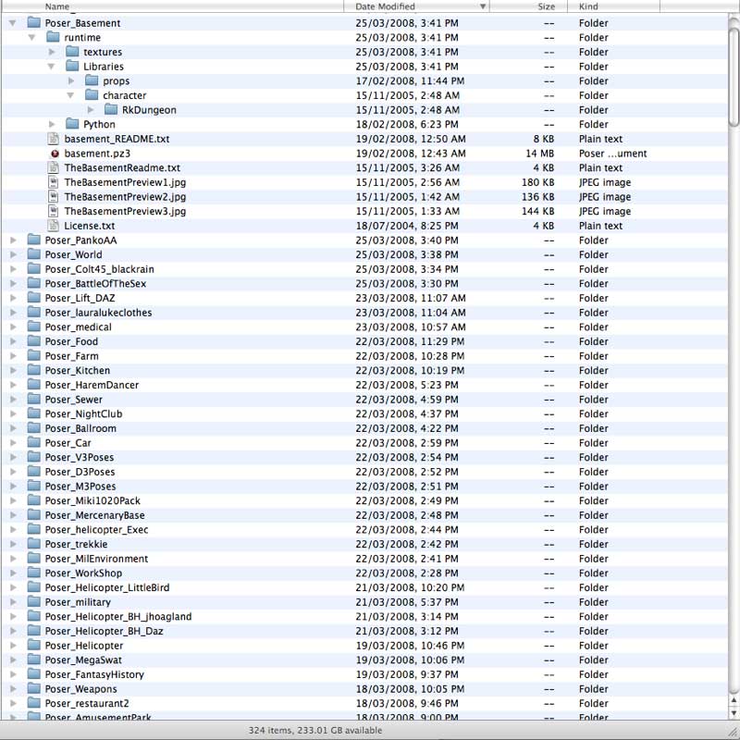Viewport: 740px width, 740px height.
Task: Click the Poser_World folder icon
Action: coord(33,254)
